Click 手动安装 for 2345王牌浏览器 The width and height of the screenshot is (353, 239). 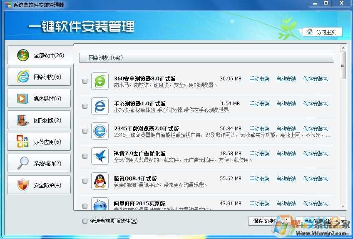click(260, 129)
